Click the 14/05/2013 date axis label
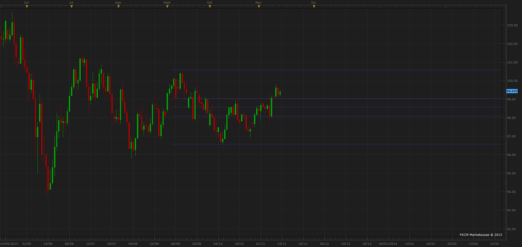This screenshot has height=247, width=522. 8,243
